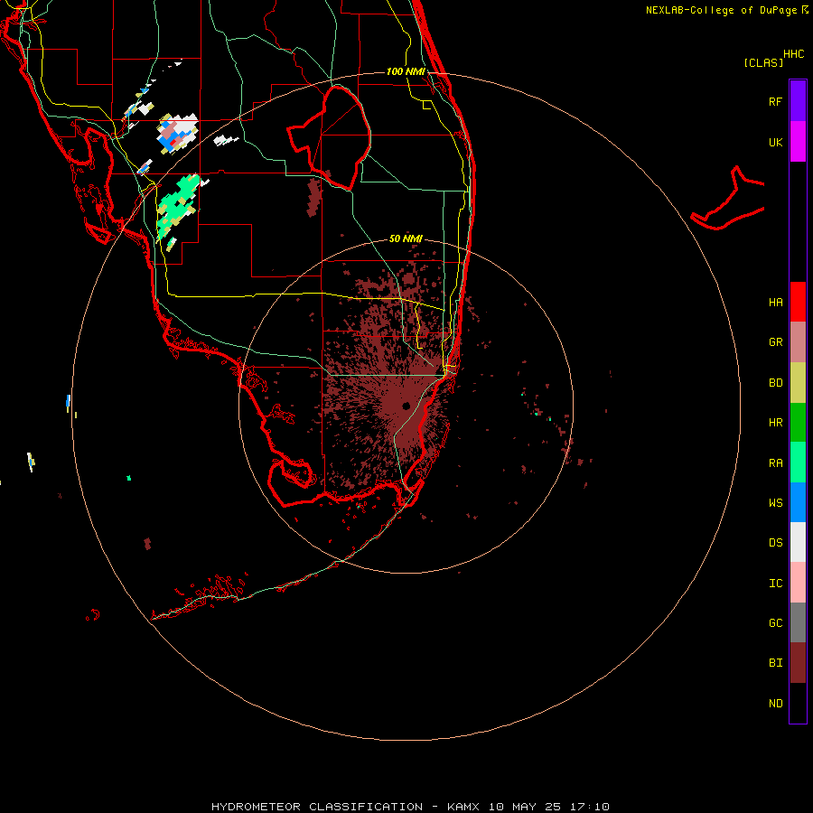
Task: Click the Hydrometeor Classification KAMX title caption
Action: (410, 807)
